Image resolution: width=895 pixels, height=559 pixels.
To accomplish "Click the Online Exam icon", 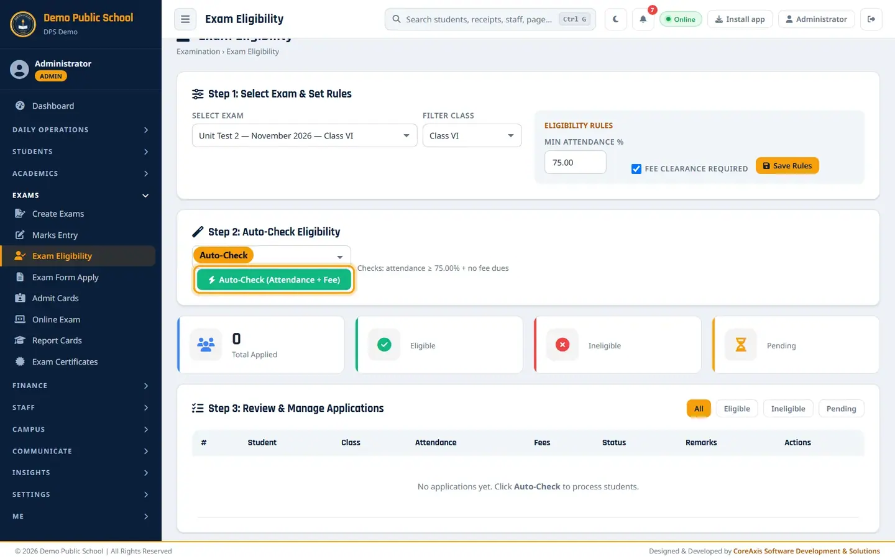I will pos(20,319).
